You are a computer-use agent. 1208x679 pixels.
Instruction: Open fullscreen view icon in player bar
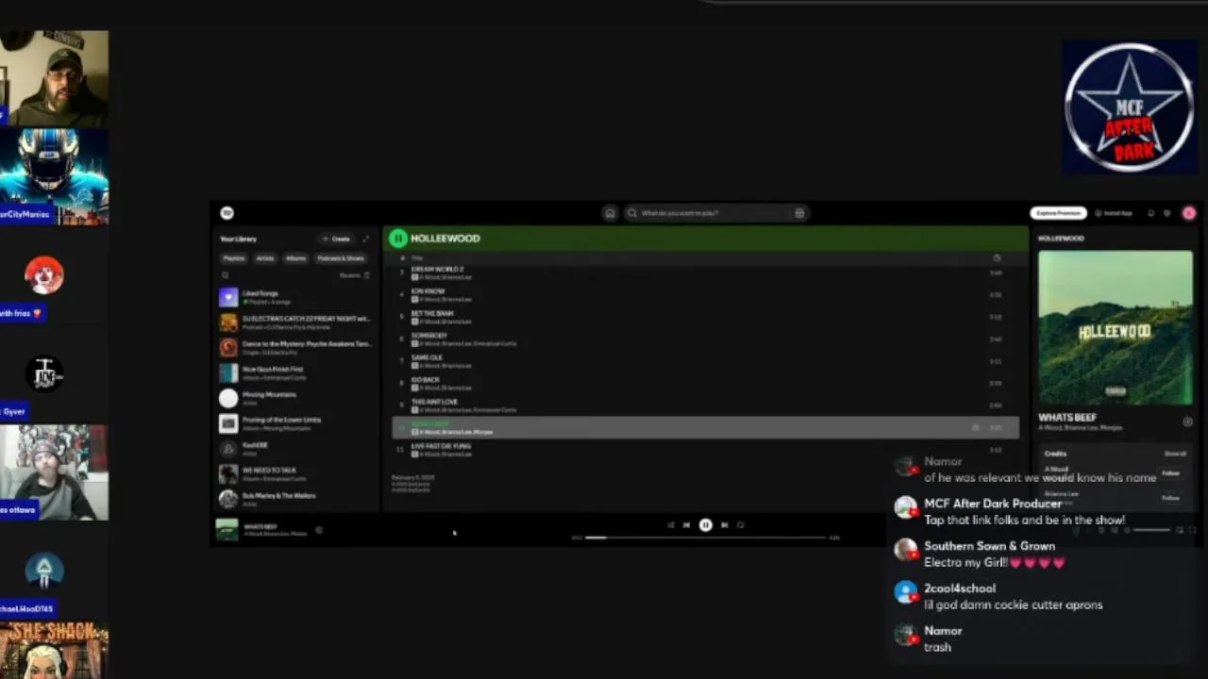point(1193,530)
